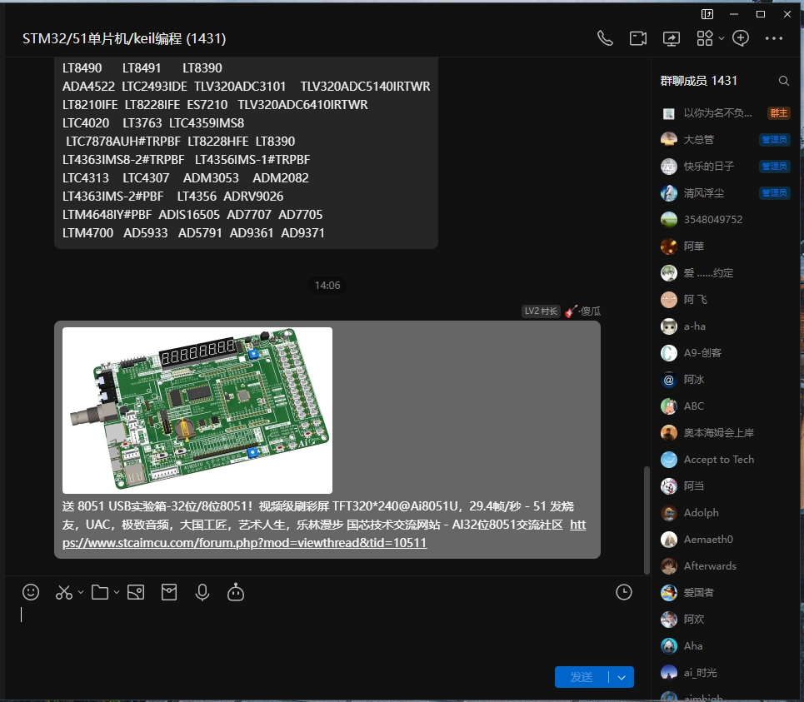Open the circuit board image in chat
This screenshot has width=804, height=702.
[x=197, y=411]
